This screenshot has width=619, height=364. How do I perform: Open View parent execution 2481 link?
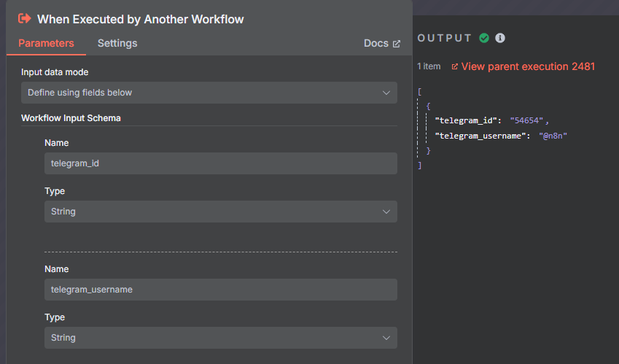(x=528, y=66)
